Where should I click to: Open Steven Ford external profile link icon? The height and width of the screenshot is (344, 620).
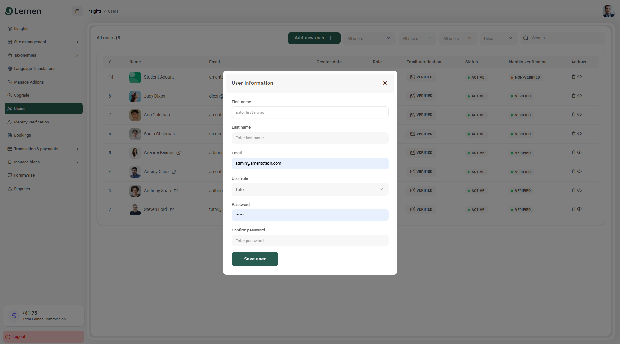click(x=172, y=210)
